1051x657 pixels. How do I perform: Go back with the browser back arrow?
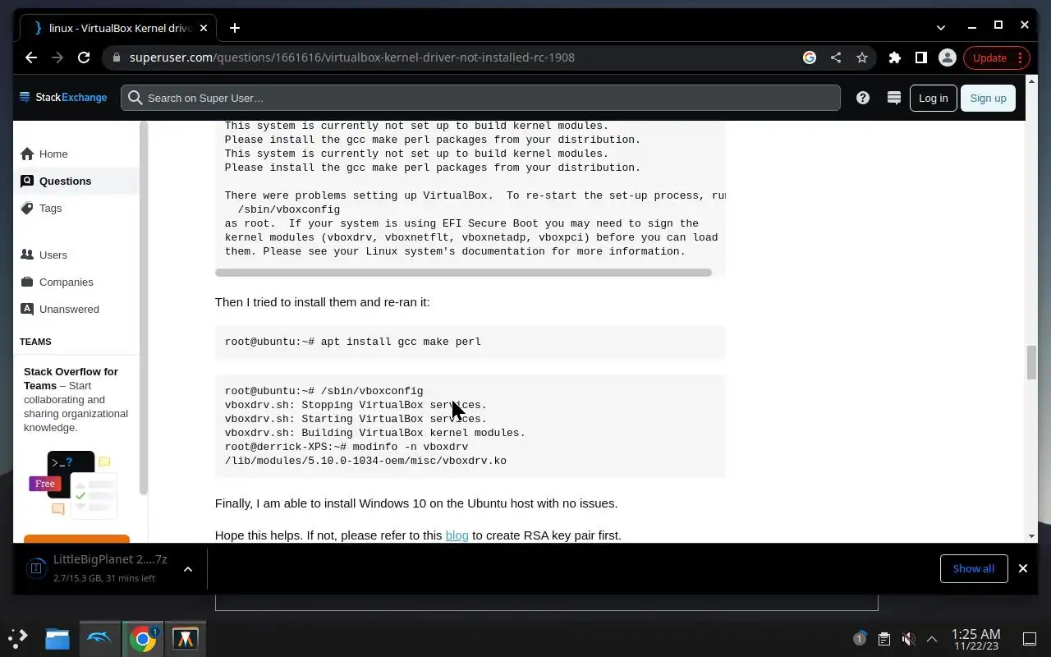click(x=31, y=57)
